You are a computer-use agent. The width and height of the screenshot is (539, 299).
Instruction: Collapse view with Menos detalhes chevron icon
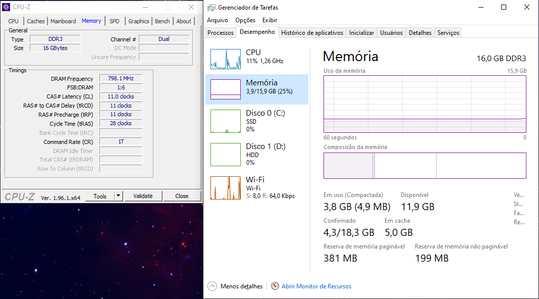(212, 286)
